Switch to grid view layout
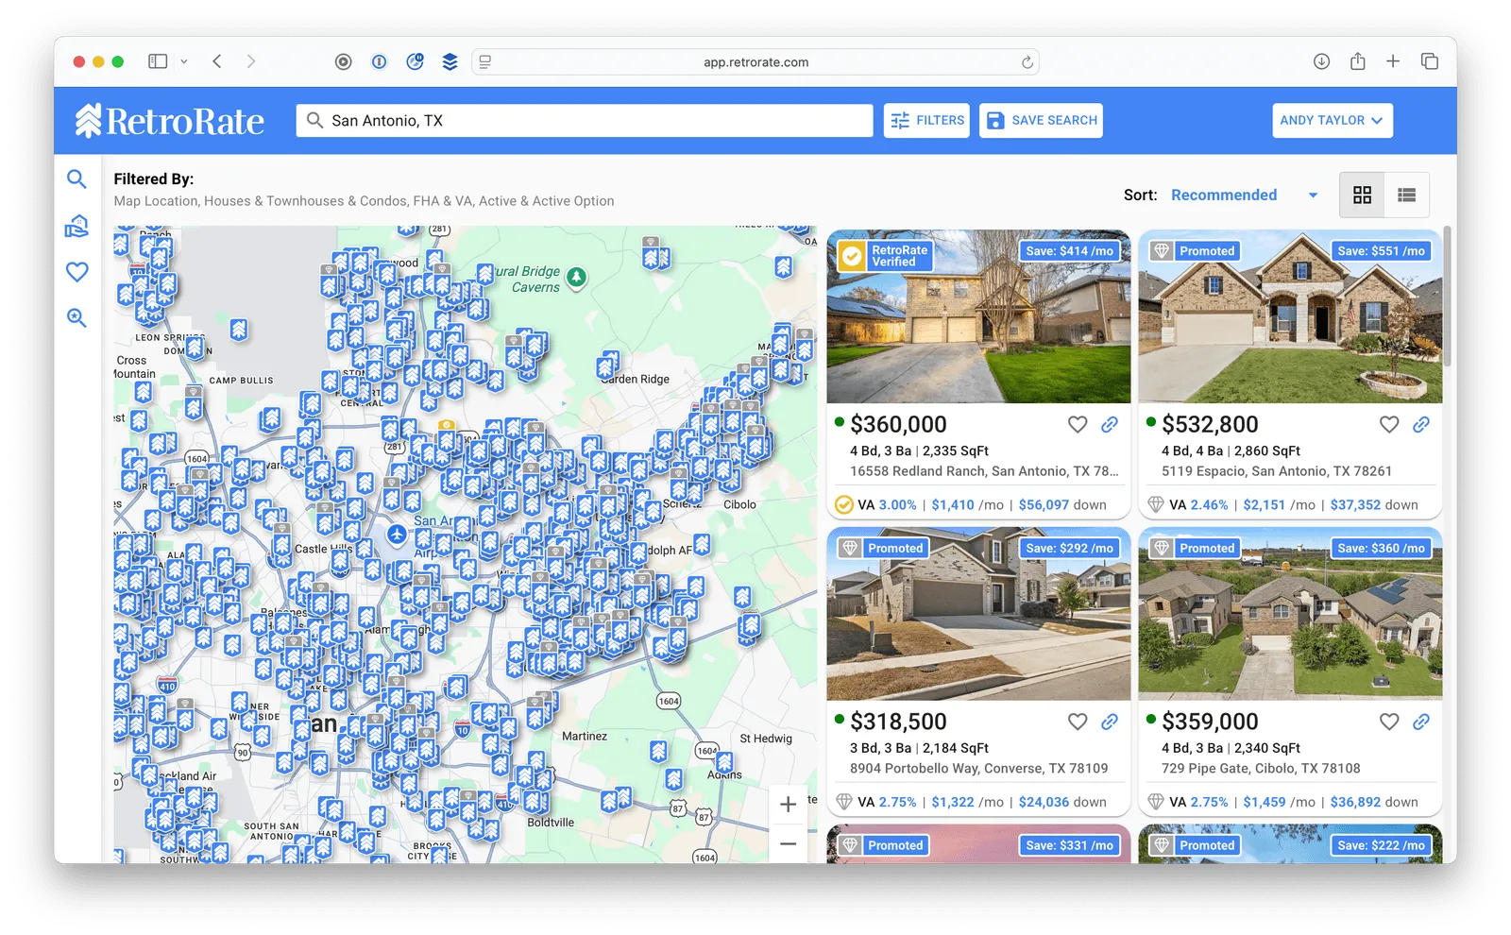The image size is (1511, 935). point(1362,195)
